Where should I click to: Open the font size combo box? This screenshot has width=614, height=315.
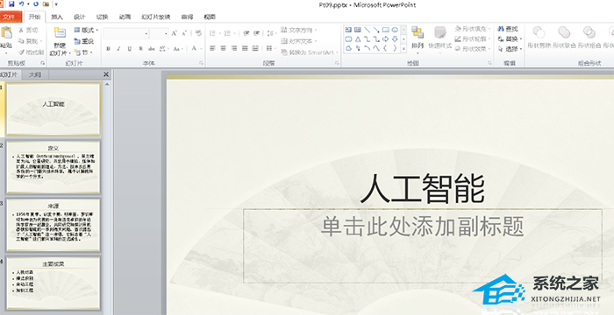159,33
